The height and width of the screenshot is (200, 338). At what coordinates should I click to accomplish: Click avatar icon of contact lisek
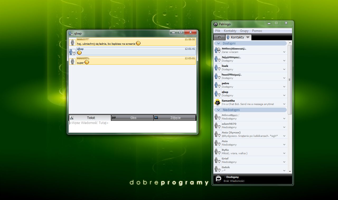click(217, 68)
